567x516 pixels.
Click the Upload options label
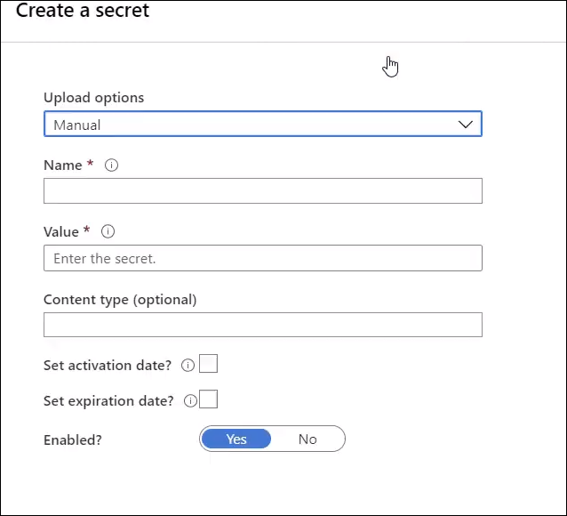93,98
